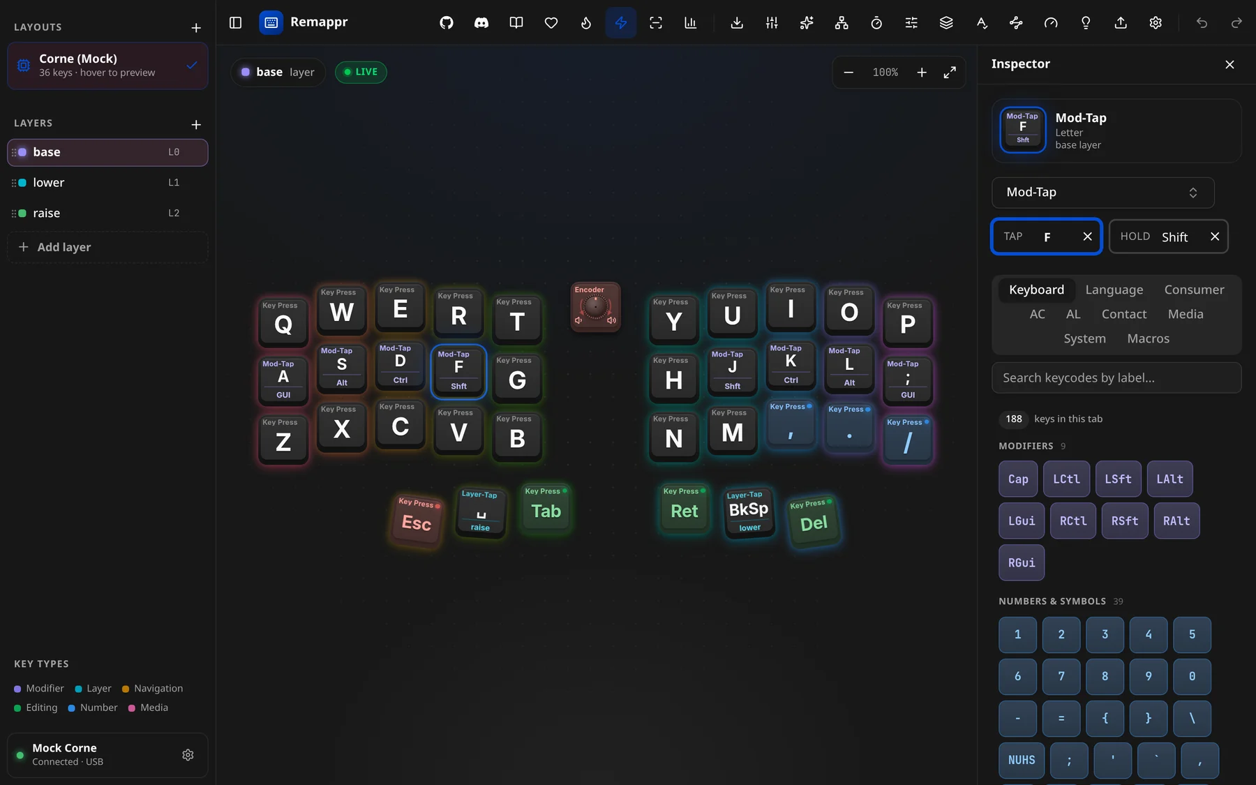This screenshot has width=1256, height=785.
Task: Switch to the Consumer keycode tab
Action: pyautogui.click(x=1194, y=290)
